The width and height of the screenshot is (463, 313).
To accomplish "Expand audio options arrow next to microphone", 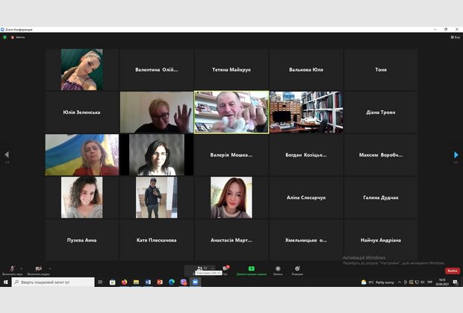I will pyautogui.click(x=21, y=268).
